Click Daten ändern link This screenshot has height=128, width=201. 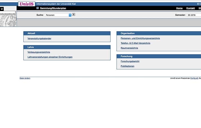tap(25, 78)
